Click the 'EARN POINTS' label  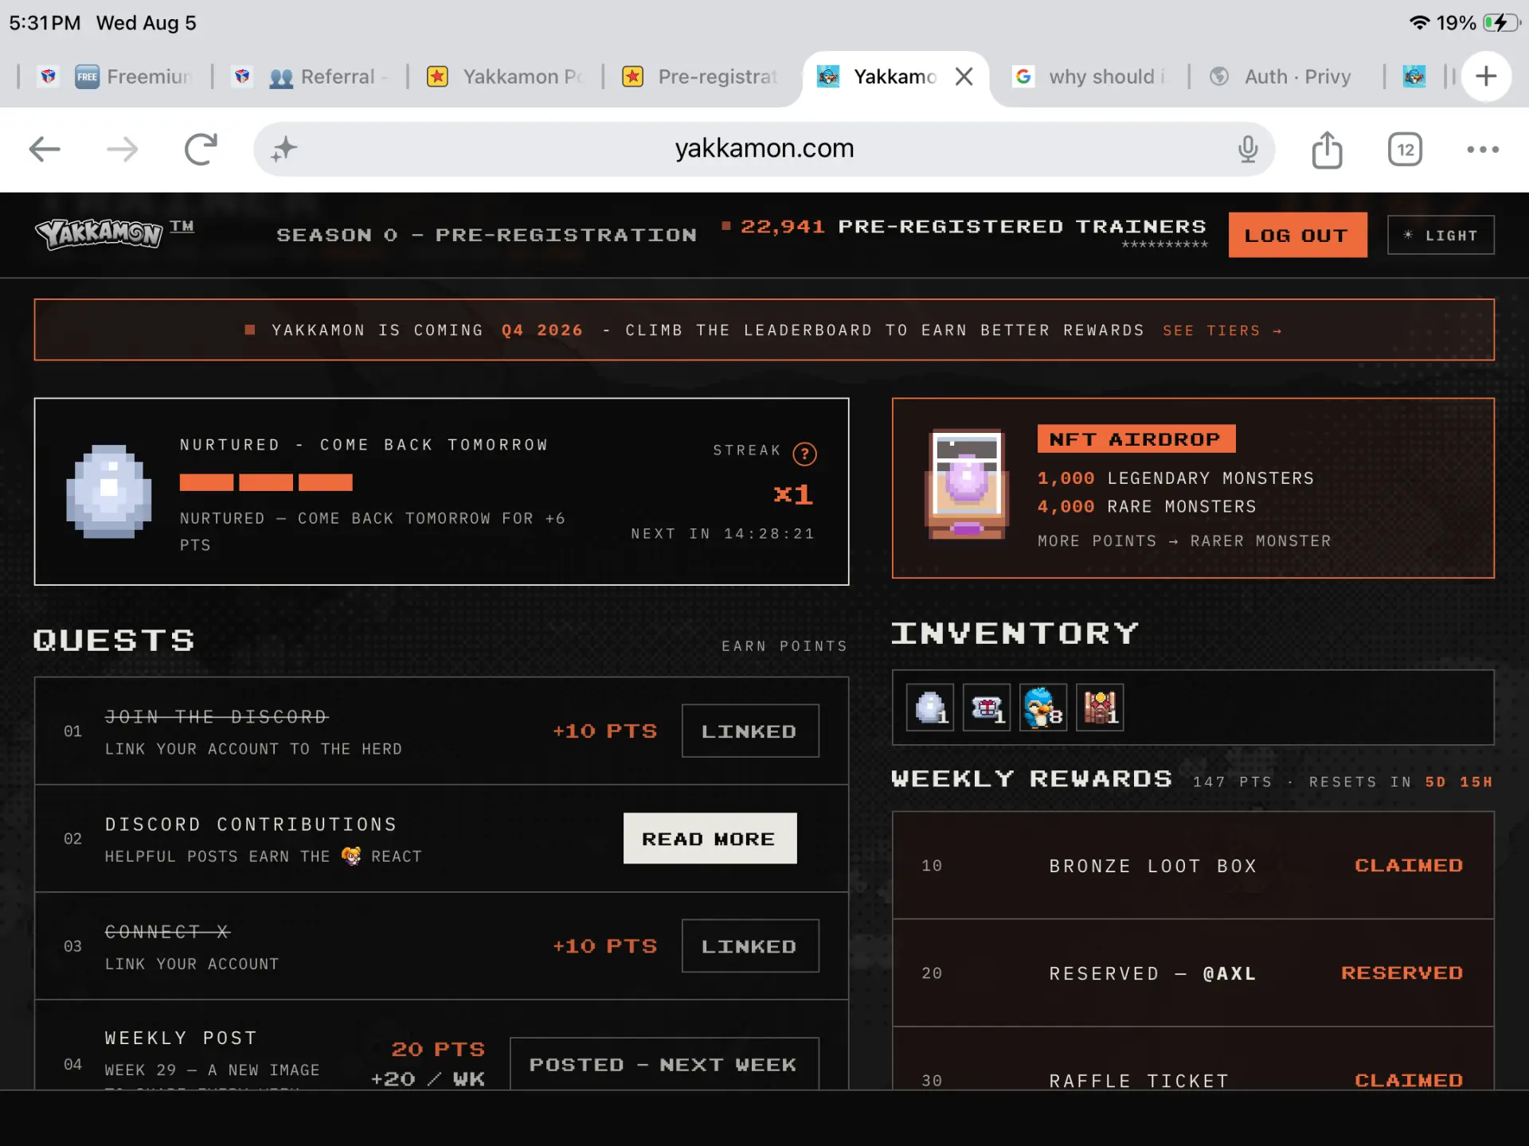click(784, 645)
